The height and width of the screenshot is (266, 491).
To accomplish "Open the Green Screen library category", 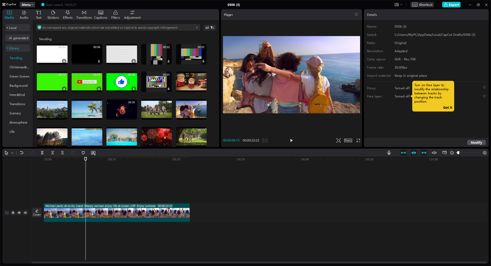I will 19,76.
